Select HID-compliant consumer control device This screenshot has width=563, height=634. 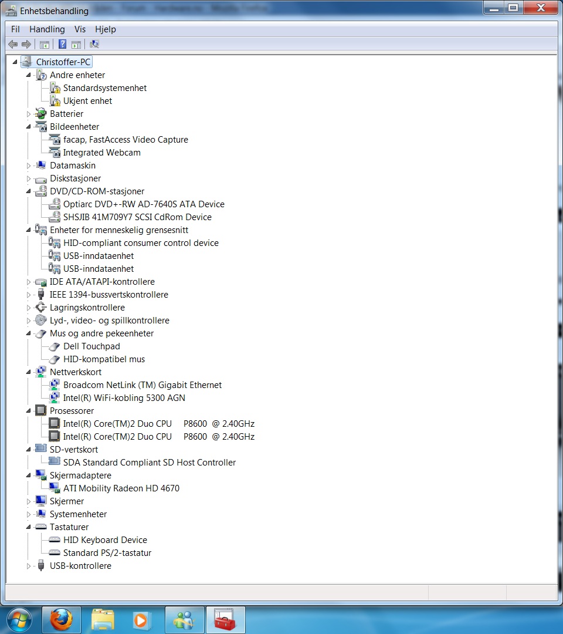point(141,243)
